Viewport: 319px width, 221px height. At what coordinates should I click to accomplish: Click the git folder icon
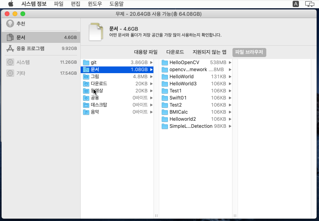86,63
